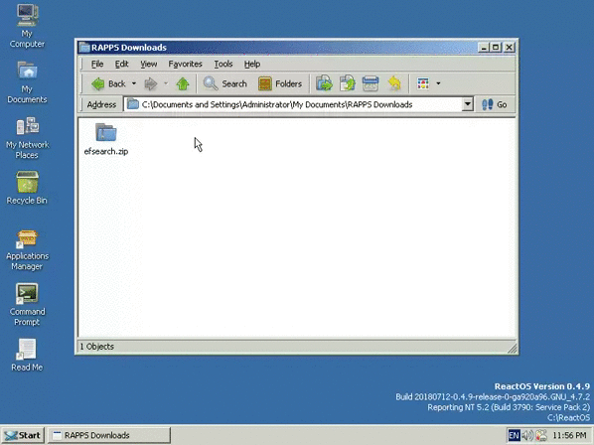Click the Views toolbar icon
594x445 pixels.
point(423,83)
